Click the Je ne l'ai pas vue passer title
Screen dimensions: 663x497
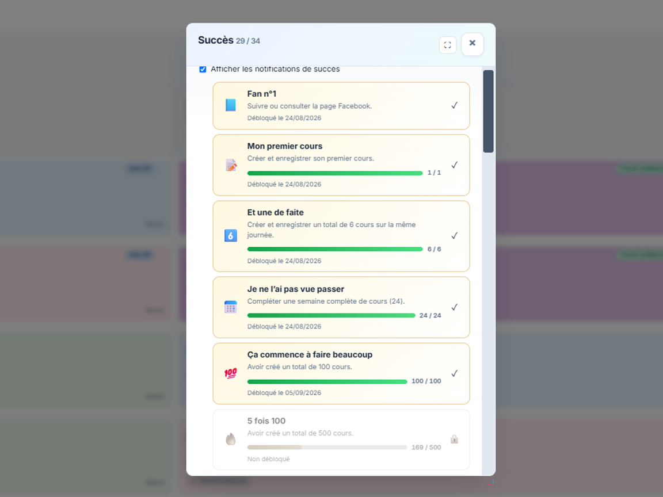coord(296,289)
